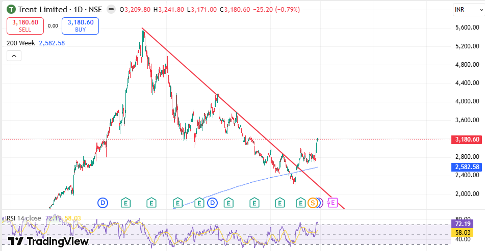
Task: Click the RSI legend value 58.03
Action: pyautogui.click(x=73, y=218)
